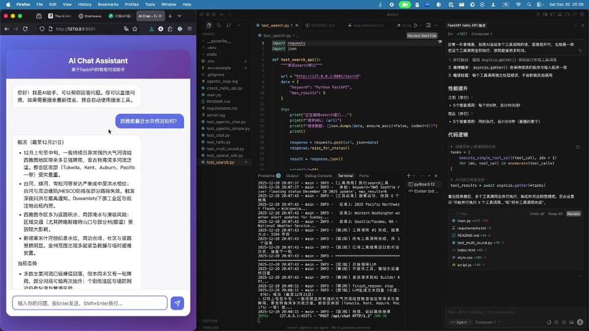The height and width of the screenshot is (331, 589).
Task: Expand the .venv folder
Action: click(x=212, y=48)
